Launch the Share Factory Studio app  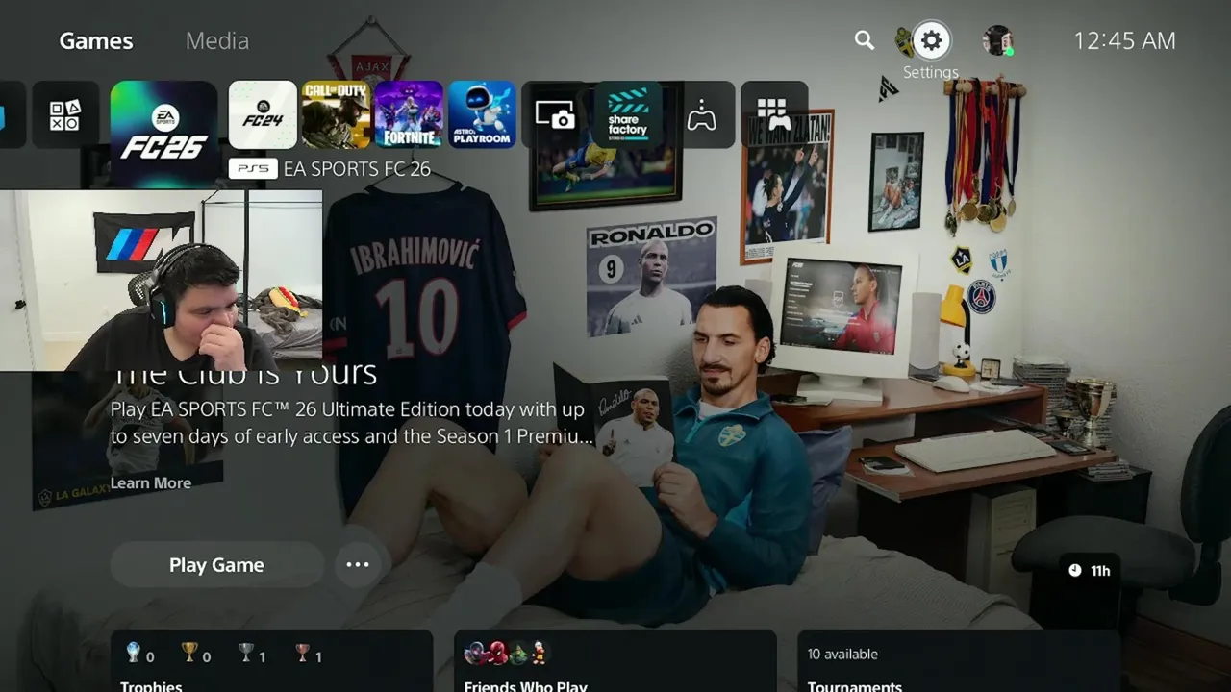point(628,114)
